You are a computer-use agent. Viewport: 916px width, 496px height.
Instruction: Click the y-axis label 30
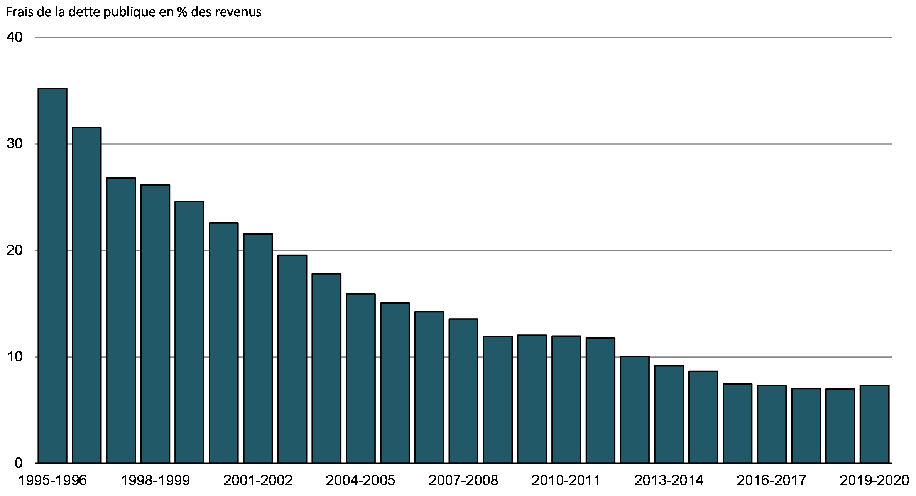tap(15, 144)
